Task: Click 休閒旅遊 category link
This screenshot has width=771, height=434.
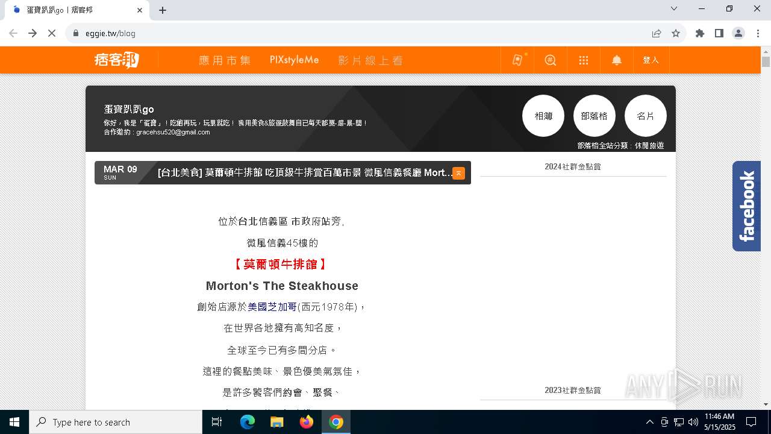Action: [x=649, y=145]
